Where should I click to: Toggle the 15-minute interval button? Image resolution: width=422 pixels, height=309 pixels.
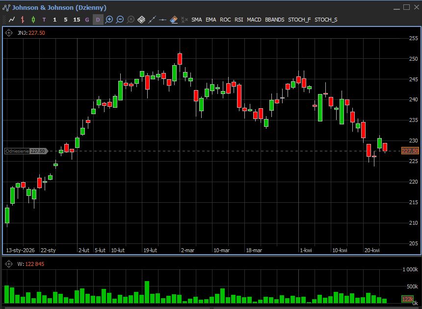tap(77, 20)
